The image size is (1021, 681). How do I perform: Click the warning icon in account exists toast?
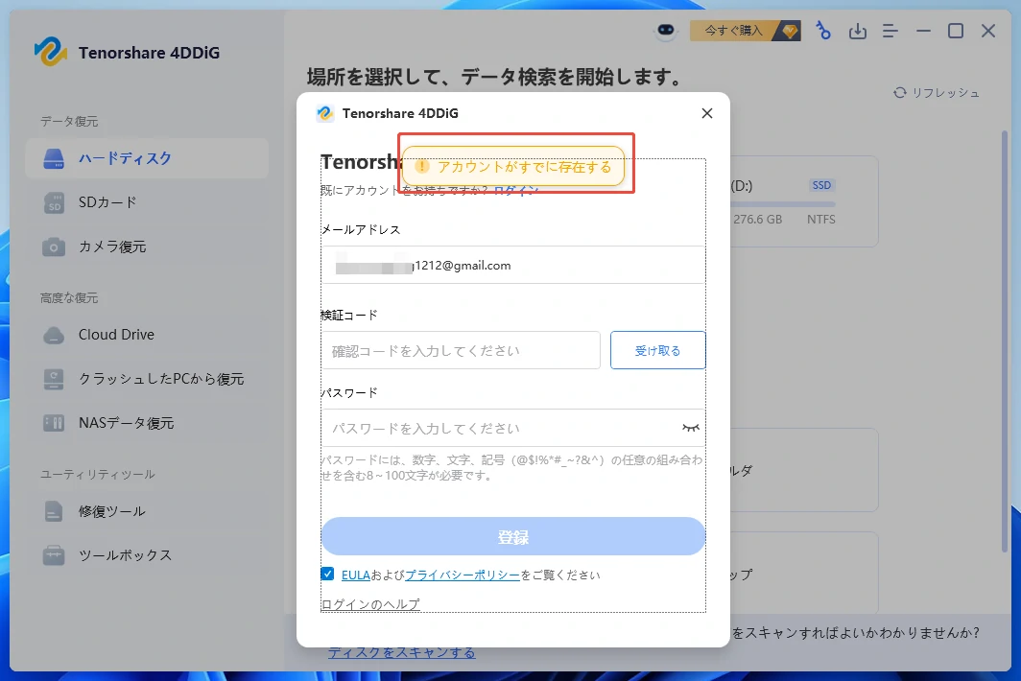pyautogui.click(x=422, y=167)
